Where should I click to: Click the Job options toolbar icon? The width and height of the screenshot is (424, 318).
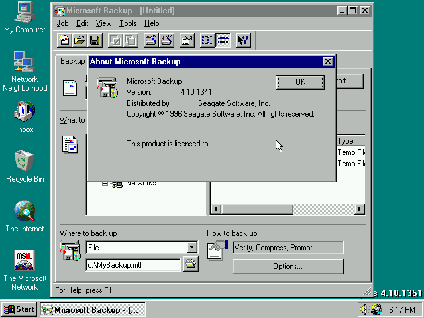(x=187, y=40)
